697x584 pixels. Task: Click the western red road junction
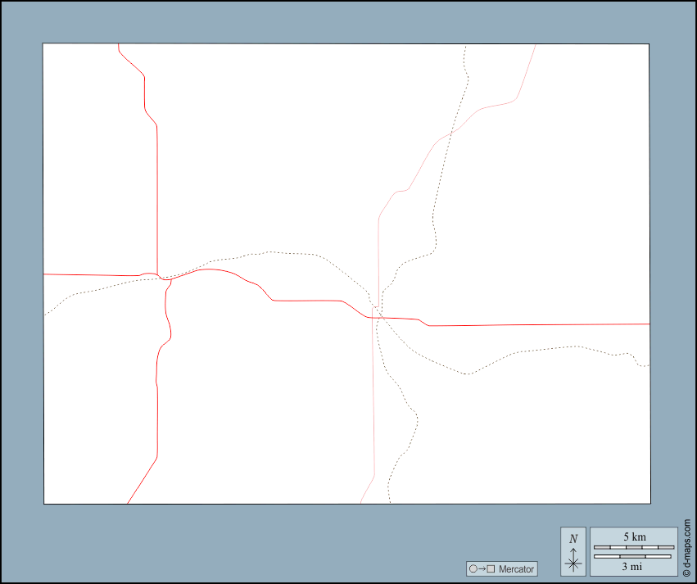(166, 278)
